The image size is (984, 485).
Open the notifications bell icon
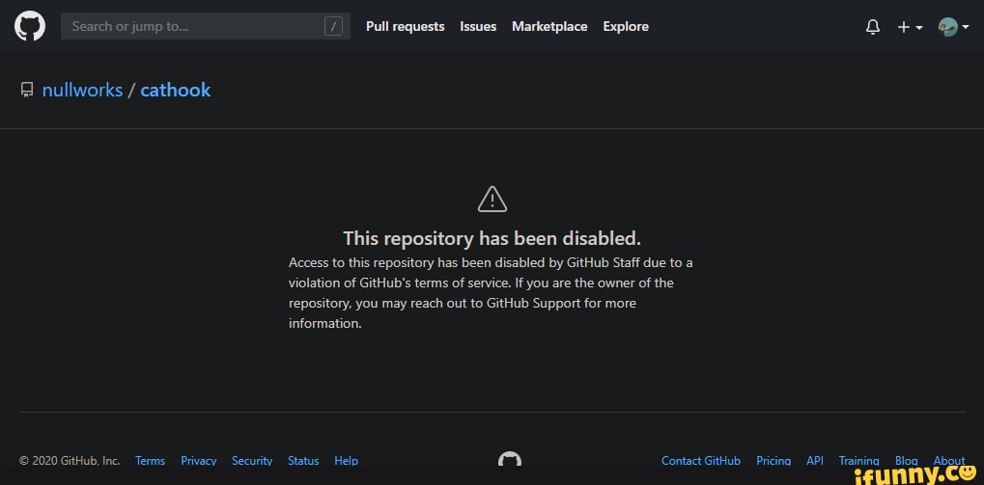[872, 27]
